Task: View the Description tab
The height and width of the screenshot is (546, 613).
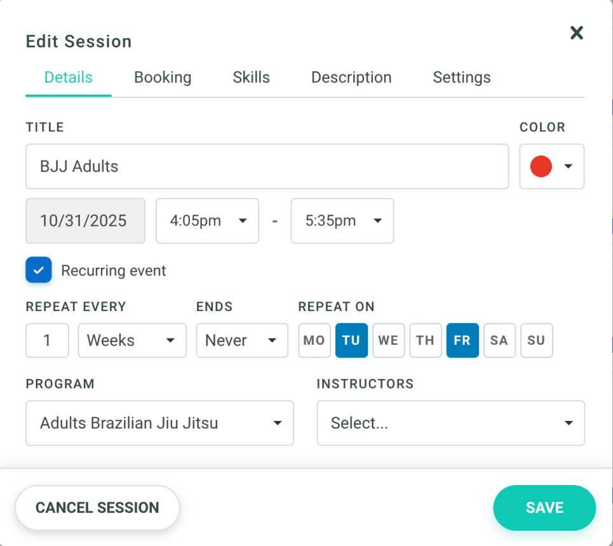Action: (x=351, y=77)
